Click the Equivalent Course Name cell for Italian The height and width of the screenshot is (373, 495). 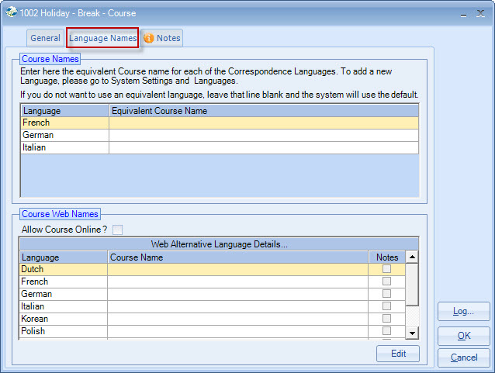click(x=264, y=147)
